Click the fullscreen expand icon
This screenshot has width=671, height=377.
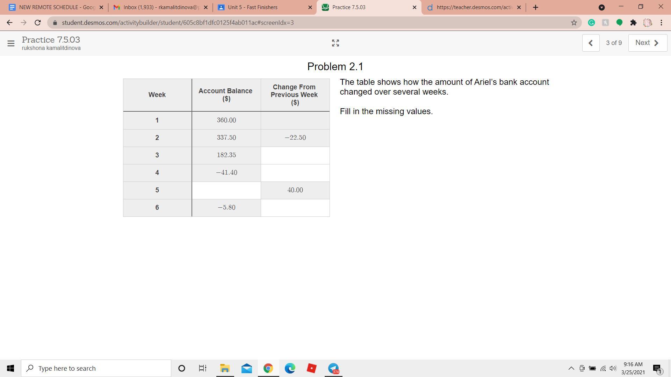(x=335, y=43)
